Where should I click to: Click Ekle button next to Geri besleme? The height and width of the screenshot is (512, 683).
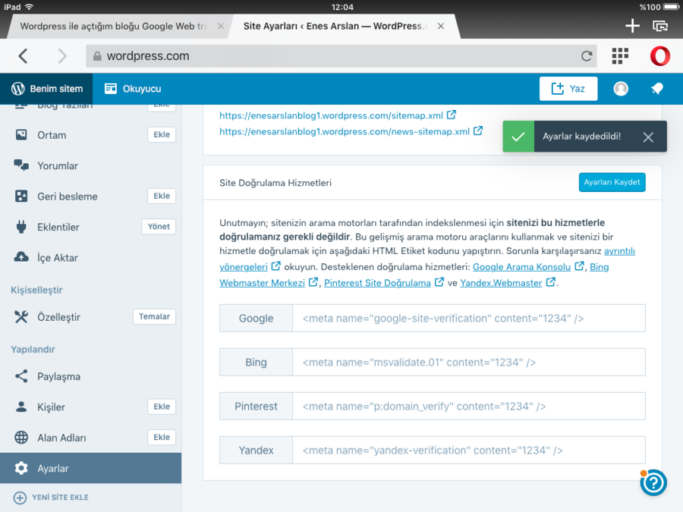click(162, 196)
